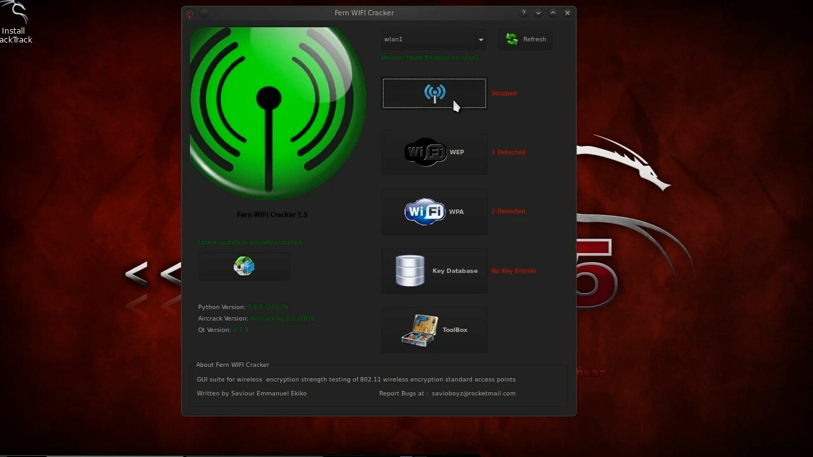Refresh the wireless interface list
813x457 pixels.
[525, 39]
